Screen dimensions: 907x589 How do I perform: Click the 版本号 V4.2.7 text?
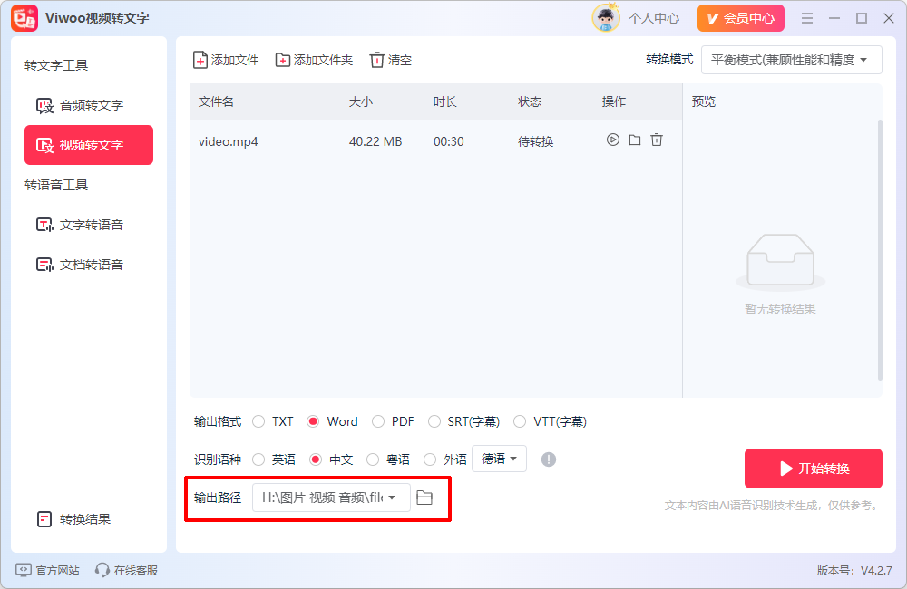click(x=854, y=571)
